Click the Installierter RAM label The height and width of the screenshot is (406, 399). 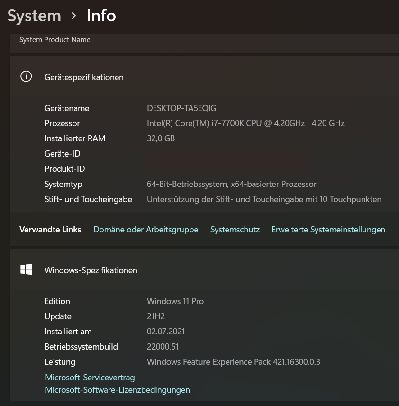[75, 138]
